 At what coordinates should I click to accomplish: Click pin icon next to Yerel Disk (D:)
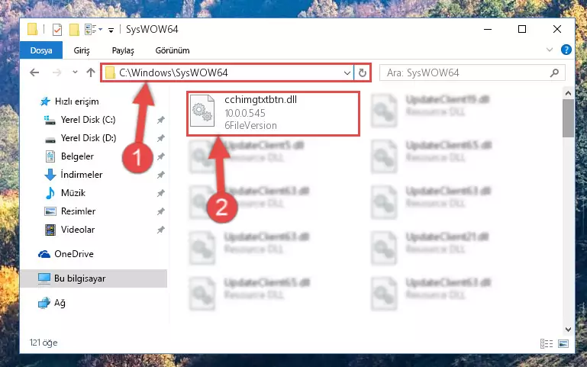(160, 138)
